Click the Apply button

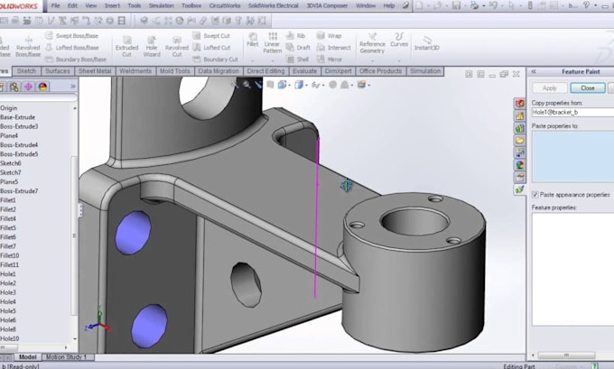point(549,88)
